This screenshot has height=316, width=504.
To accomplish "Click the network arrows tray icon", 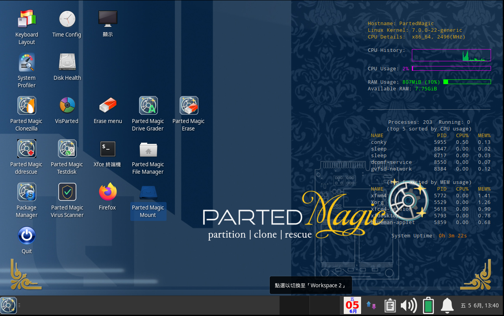I will pos(371,305).
